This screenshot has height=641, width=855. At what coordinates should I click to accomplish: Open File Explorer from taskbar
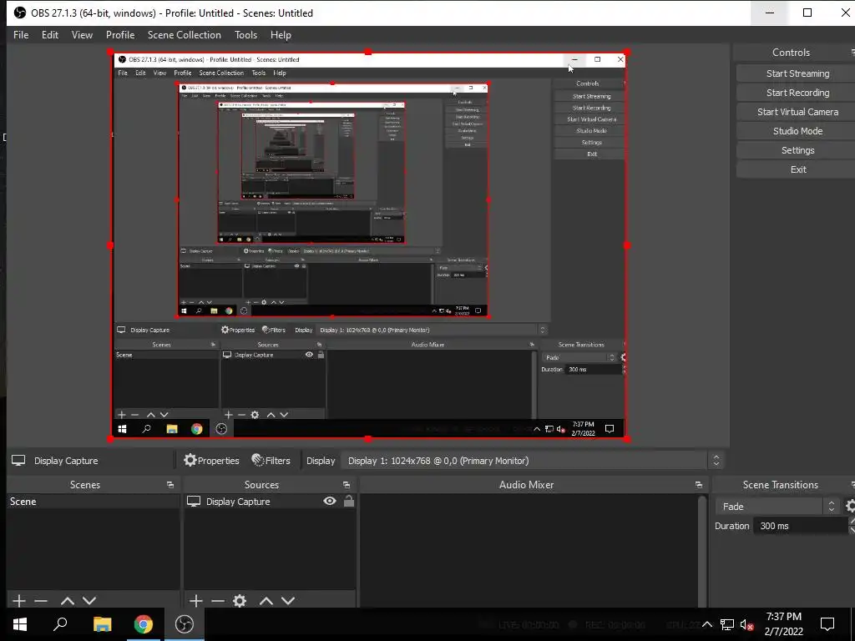pyautogui.click(x=102, y=624)
